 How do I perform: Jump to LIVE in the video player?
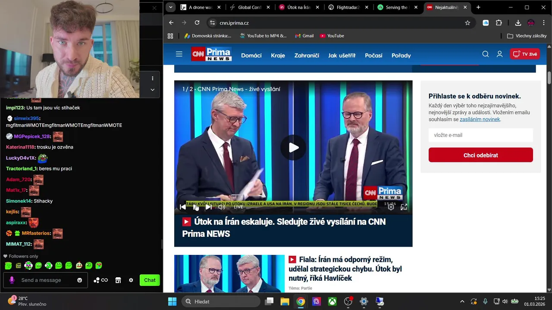238,207
